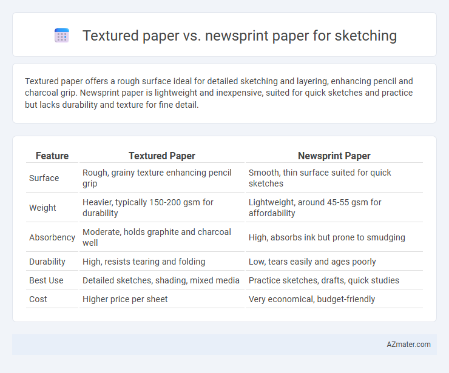Select cell 'Rough, grainy texture enhancing pencil grip'
The height and width of the screenshot is (373, 449).
[x=162, y=178]
